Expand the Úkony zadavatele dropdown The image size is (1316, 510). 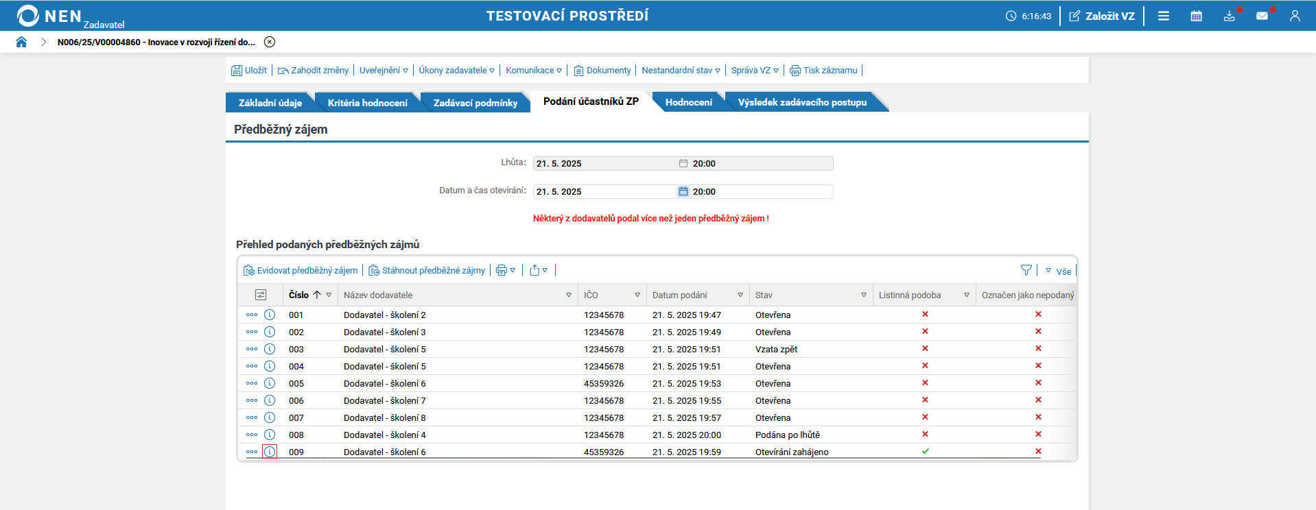pyautogui.click(x=456, y=70)
